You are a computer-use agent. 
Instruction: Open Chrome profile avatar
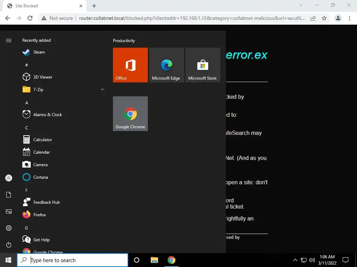338,18
